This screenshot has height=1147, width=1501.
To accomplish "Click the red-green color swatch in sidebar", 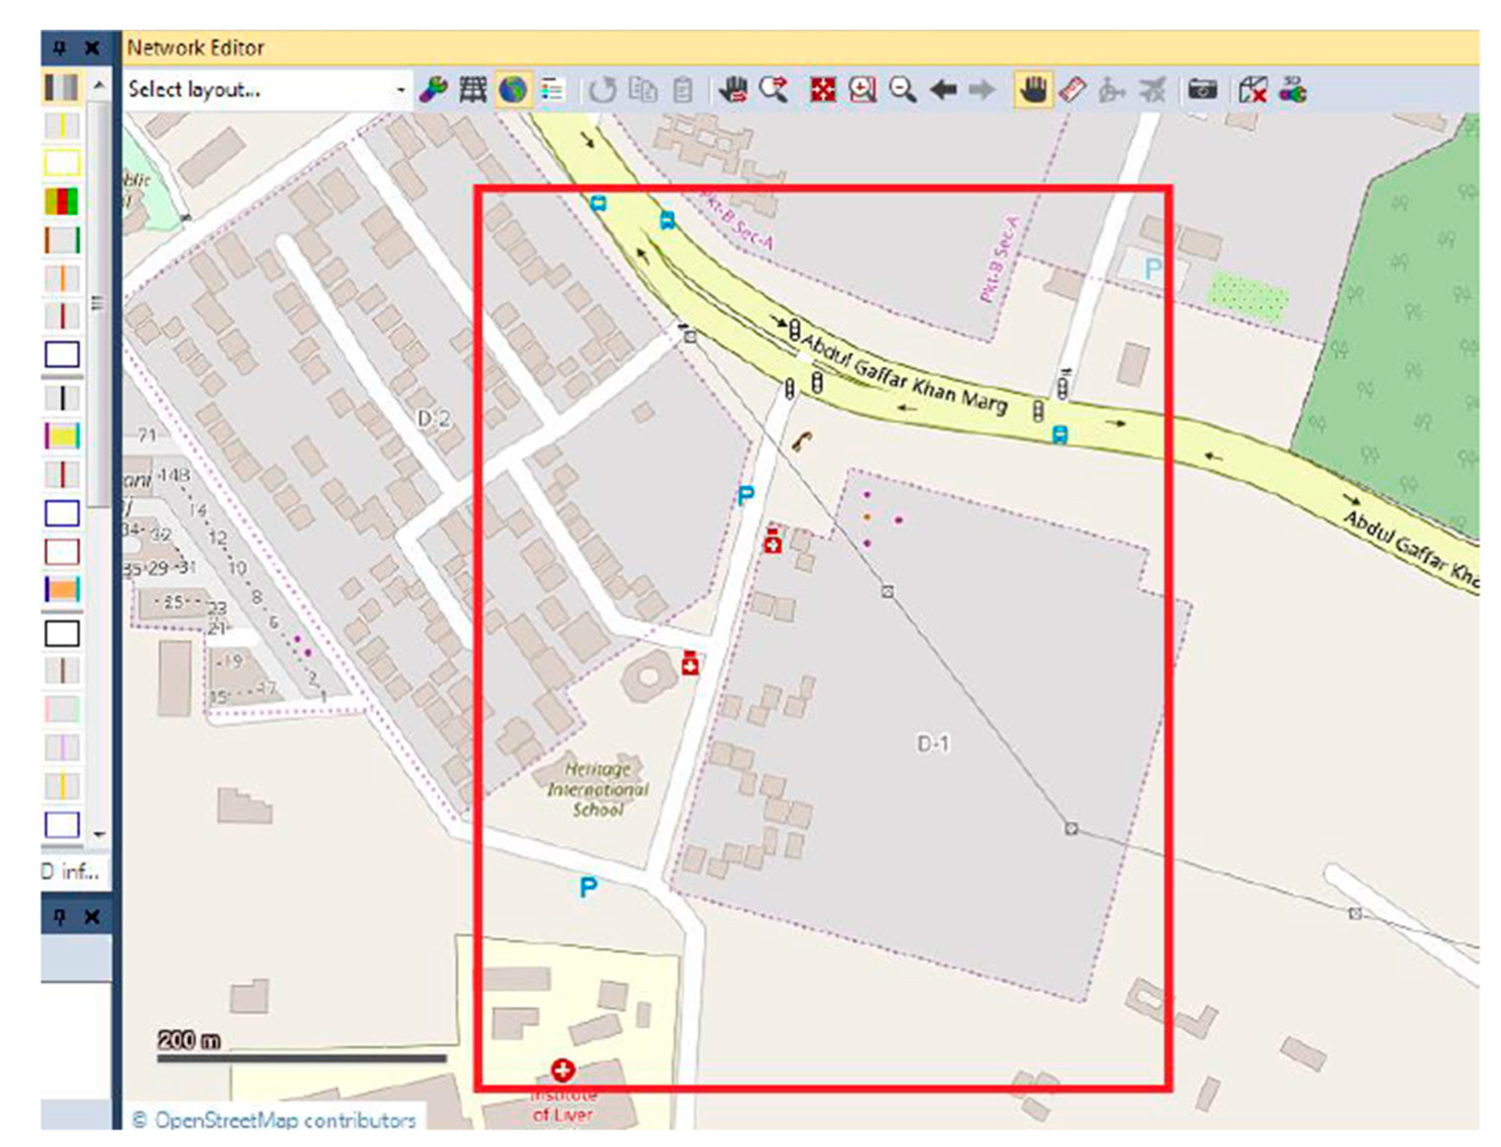I will click(x=62, y=201).
